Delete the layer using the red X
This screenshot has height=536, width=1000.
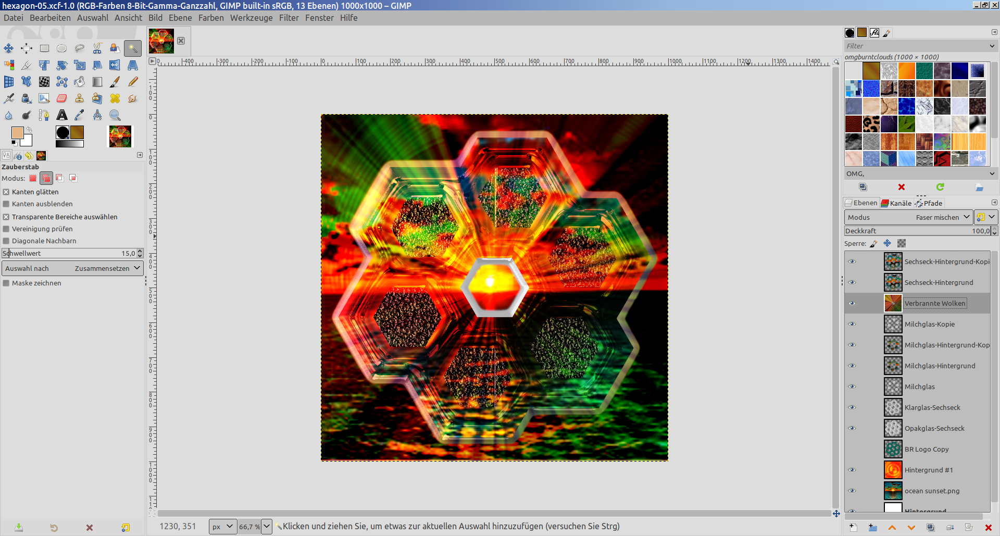pyautogui.click(x=988, y=528)
